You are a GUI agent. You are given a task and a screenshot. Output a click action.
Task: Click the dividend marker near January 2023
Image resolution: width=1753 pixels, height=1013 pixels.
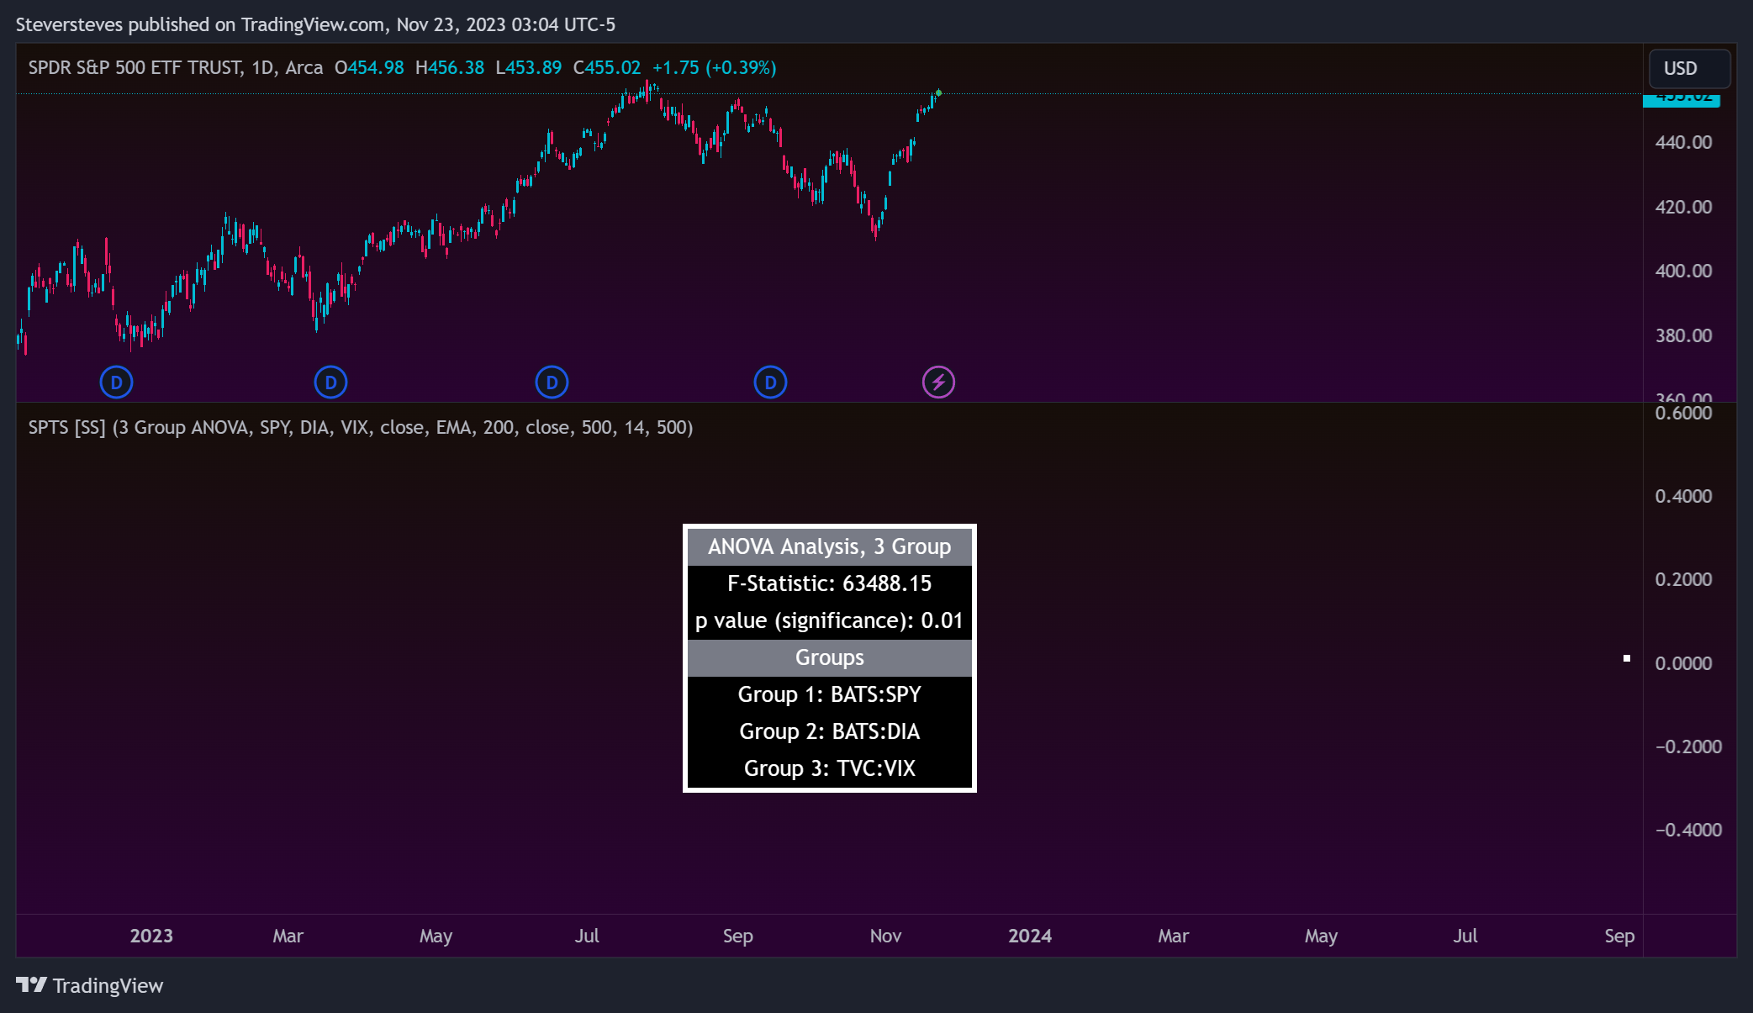click(x=116, y=383)
